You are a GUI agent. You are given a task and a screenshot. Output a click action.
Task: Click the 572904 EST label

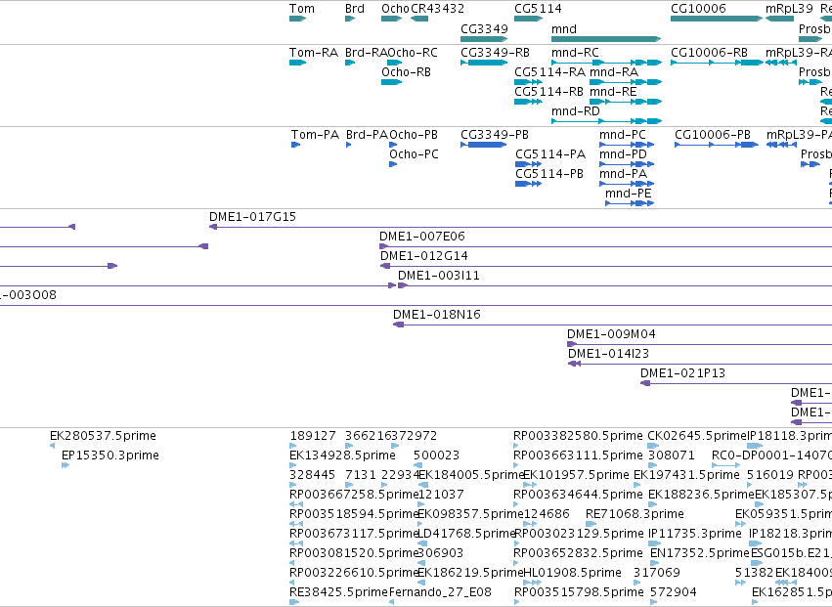coord(674,592)
